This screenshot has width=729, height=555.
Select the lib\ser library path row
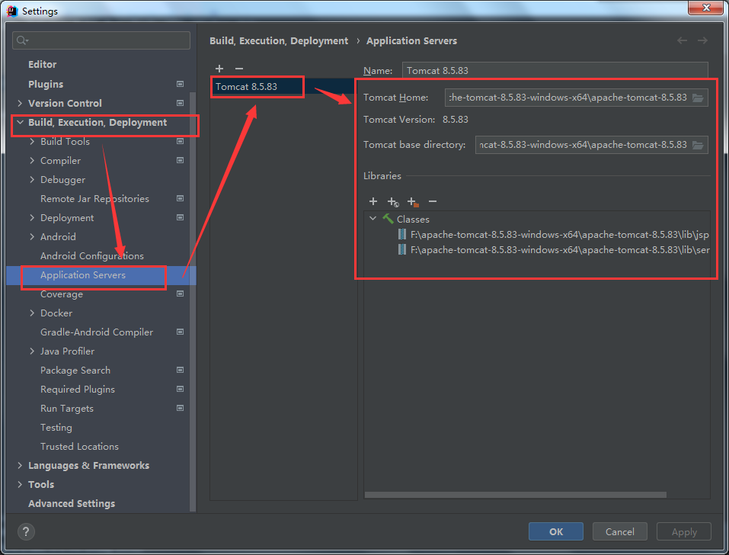click(x=560, y=250)
